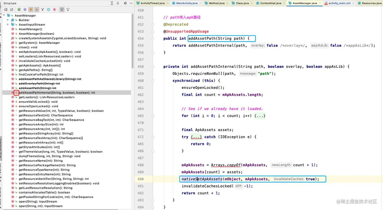
Task: Collapse all nodes in Structure panel
Action: [x=118, y=3]
